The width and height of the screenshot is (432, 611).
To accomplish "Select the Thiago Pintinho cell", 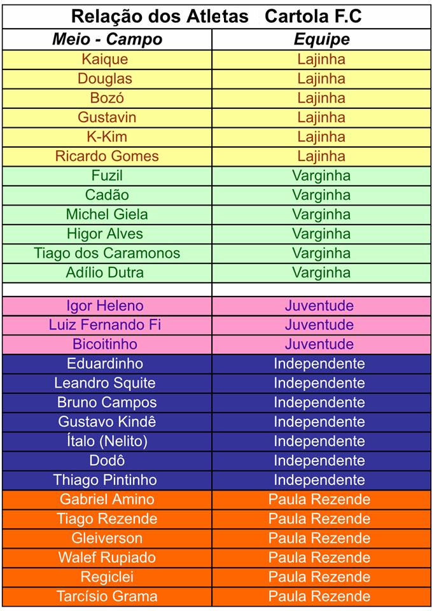I will (x=107, y=481).
